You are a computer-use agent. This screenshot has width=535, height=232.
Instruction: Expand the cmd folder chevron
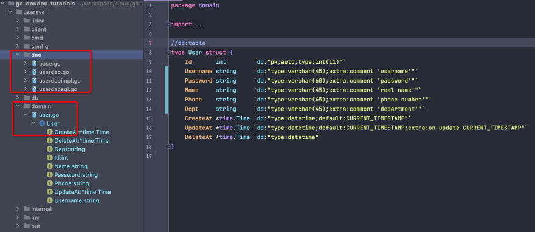tap(18, 38)
